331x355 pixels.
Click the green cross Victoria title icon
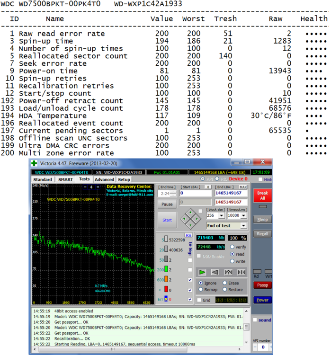pyautogui.click(x=34, y=163)
